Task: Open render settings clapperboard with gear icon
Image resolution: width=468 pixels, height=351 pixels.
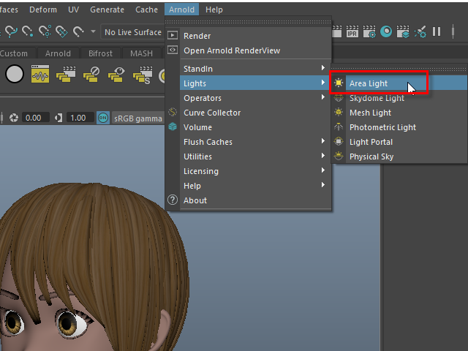Action: (x=369, y=31)
